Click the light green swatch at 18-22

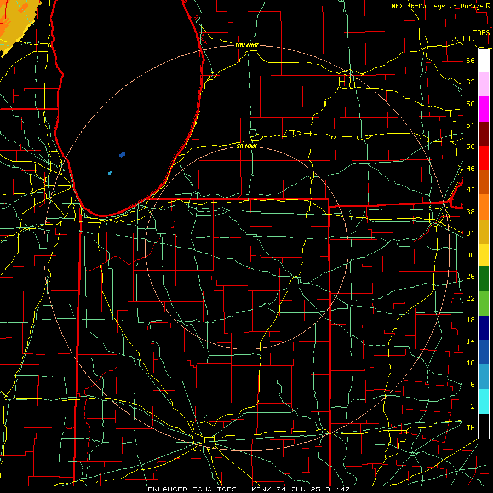(484, 303)
